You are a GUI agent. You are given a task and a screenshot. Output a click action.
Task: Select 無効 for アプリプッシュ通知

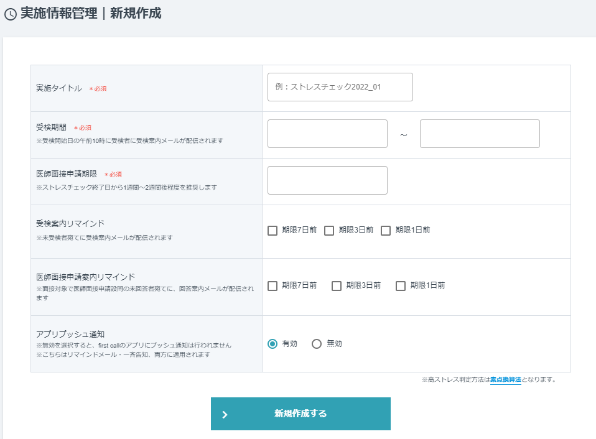(x=317, y=344)
